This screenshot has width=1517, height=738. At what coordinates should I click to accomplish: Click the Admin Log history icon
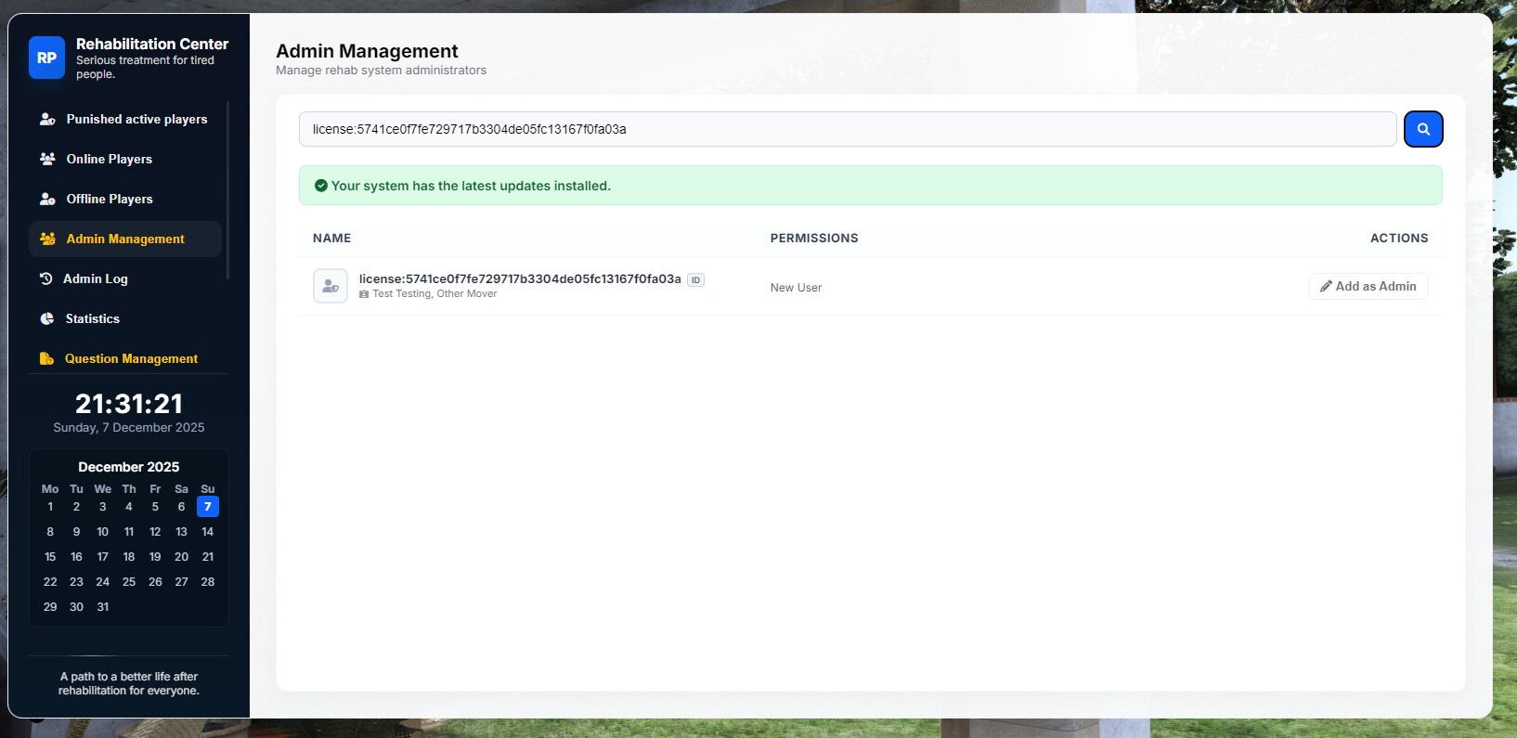(45, 278)
